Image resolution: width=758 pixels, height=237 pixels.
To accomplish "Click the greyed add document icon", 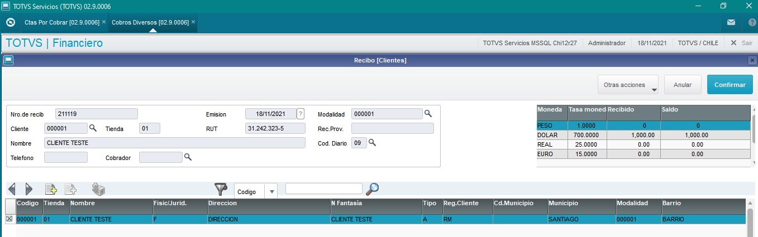I will (71, 189).
